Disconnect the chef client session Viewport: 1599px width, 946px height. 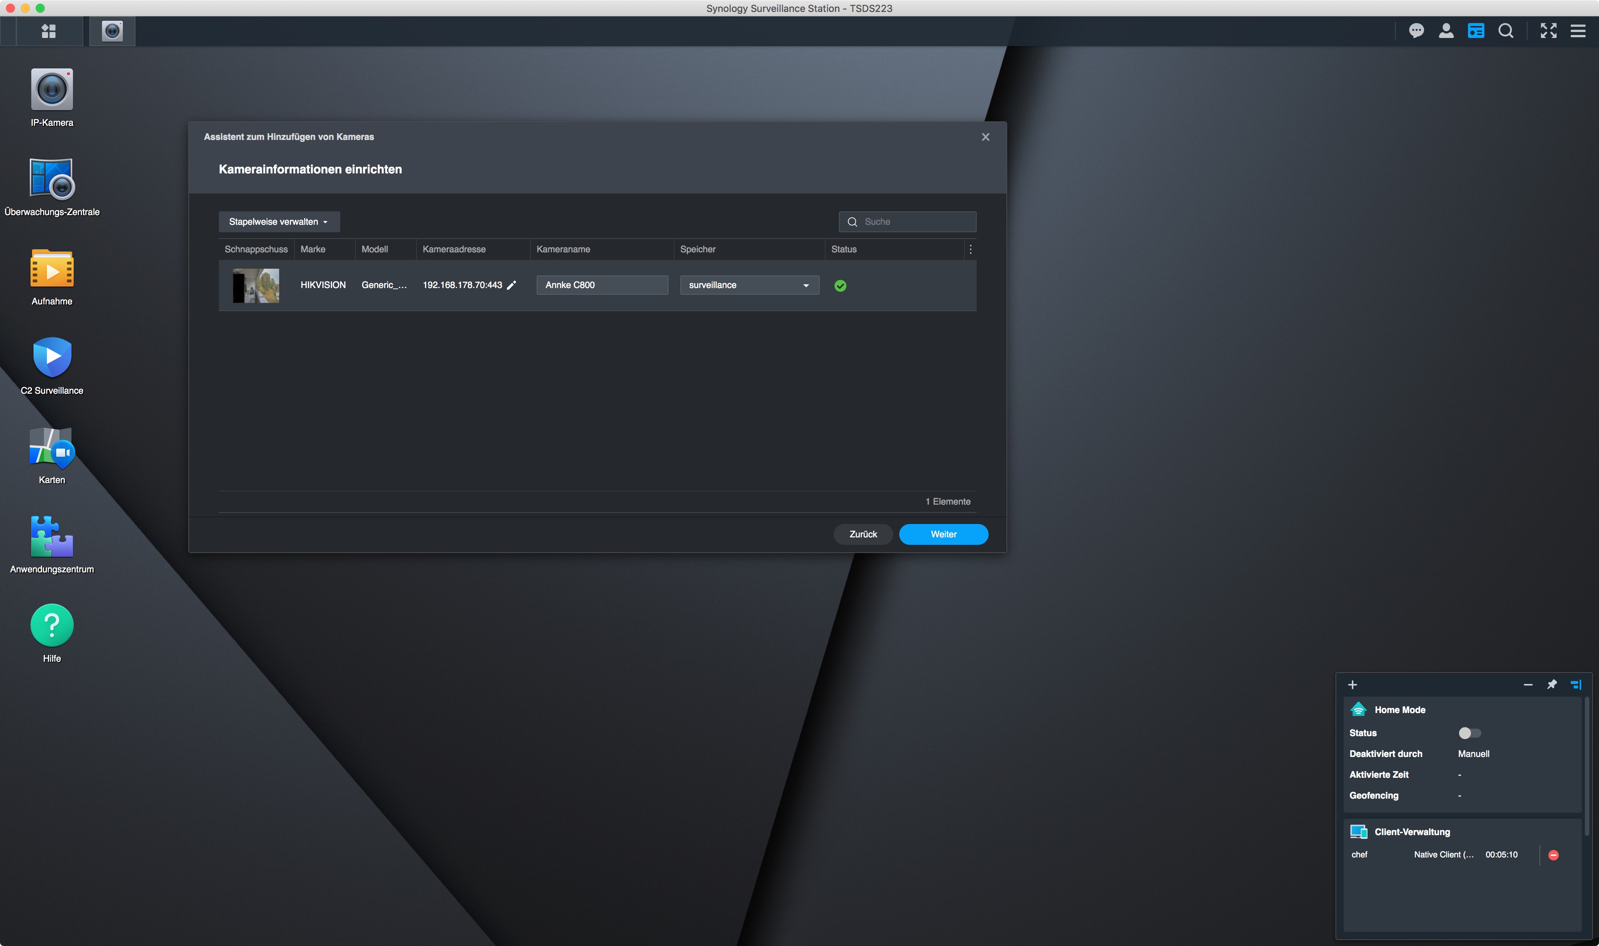coord(1553,855)
